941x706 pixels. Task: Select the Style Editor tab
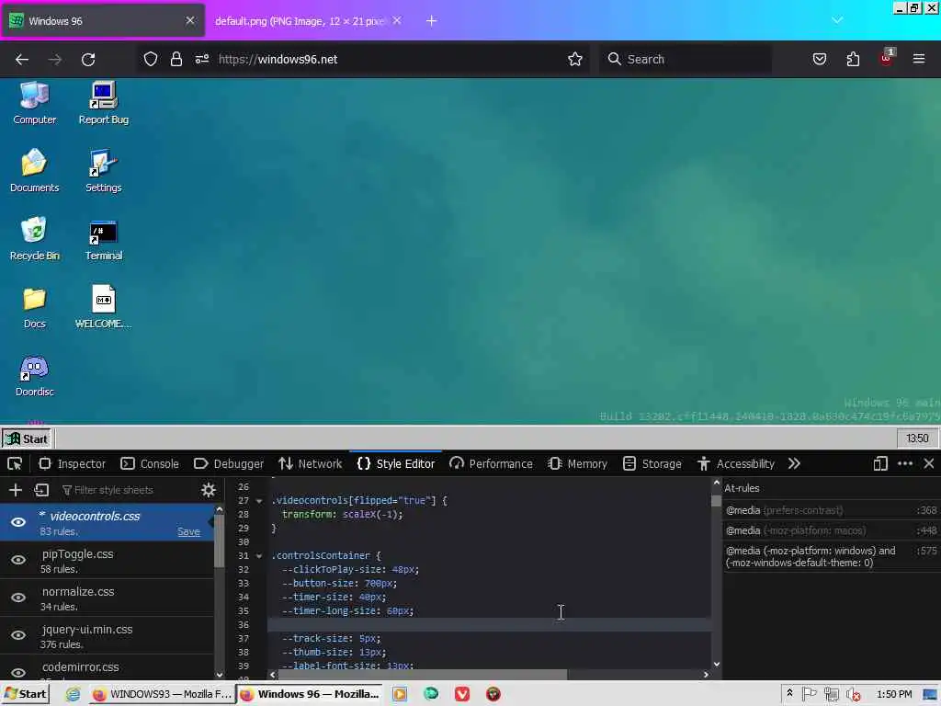click(x=395, y=463)
